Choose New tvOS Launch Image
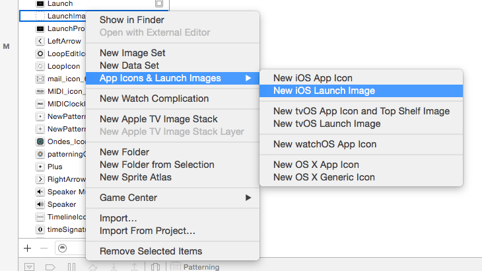Viewport: 482px width, 271px height. 327,124
